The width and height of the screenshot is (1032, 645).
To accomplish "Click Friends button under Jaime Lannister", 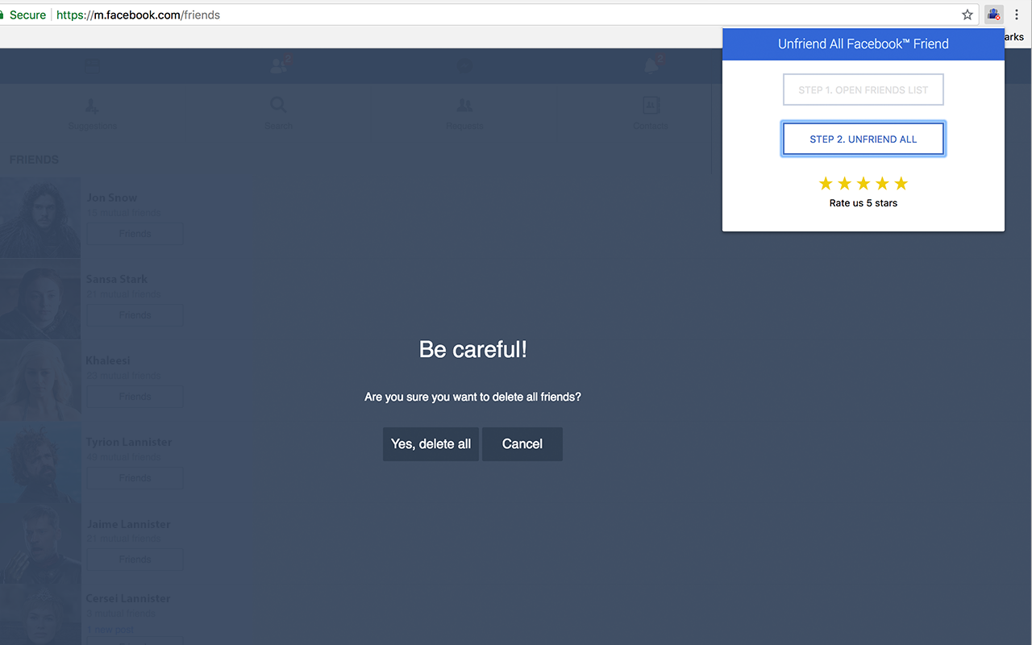I will click(x=135, y=560).
